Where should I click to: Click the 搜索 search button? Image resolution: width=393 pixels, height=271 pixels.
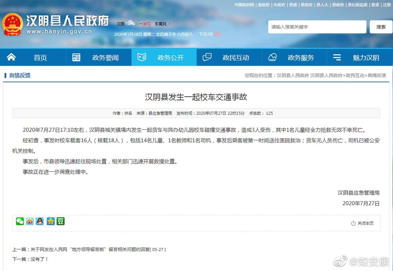click(x=381, y=27)
